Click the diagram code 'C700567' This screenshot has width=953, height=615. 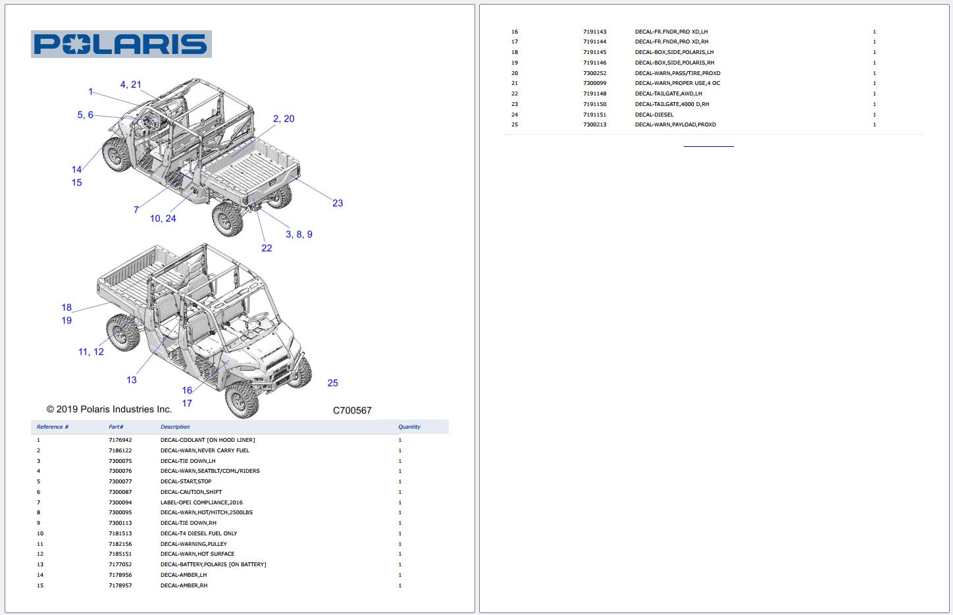click(x=352, y=410)
